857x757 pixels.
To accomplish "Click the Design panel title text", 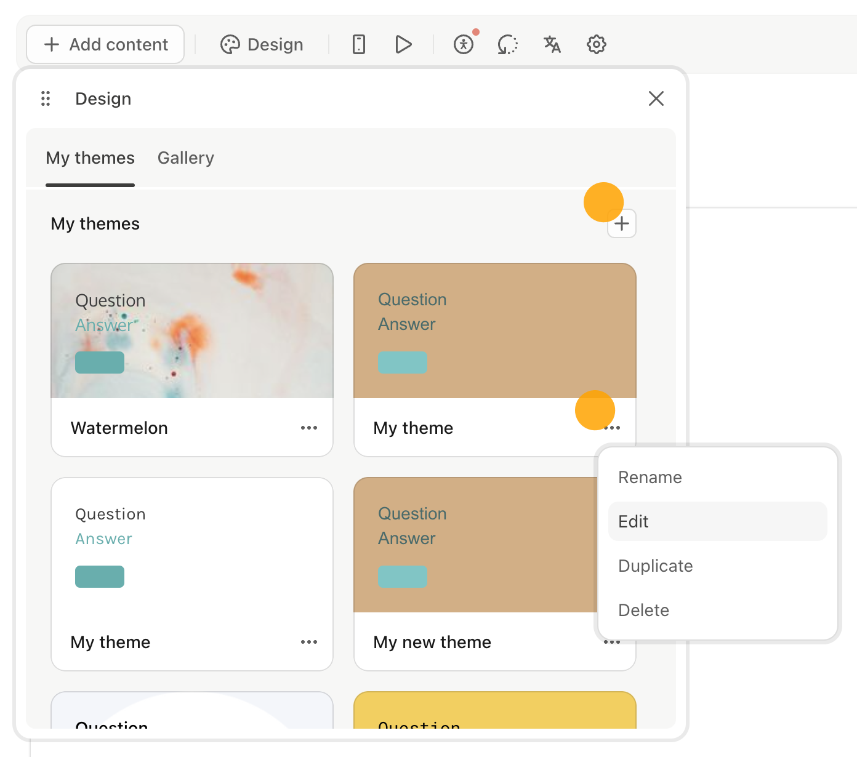I will [x=103, y=98].
